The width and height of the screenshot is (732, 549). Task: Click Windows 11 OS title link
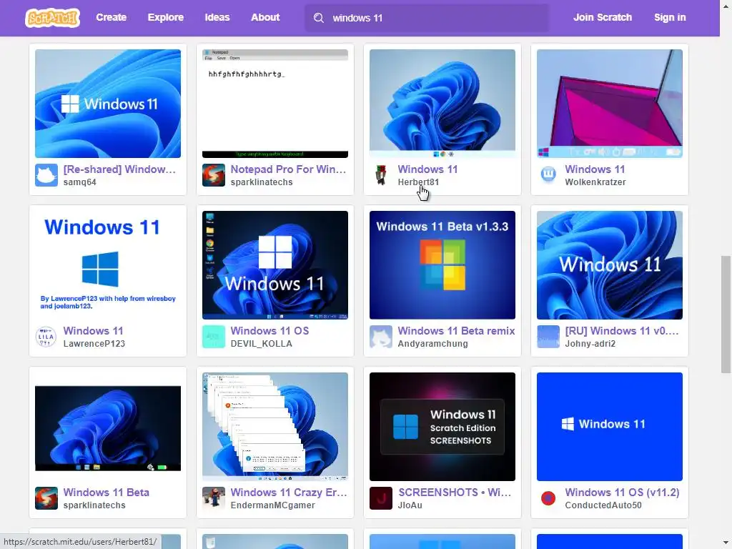(x=269, y=331)
